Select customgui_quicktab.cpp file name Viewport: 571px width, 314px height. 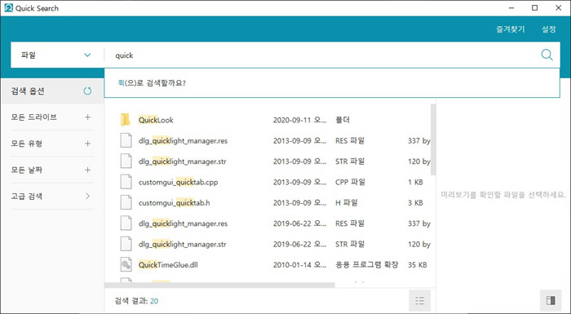178,182
